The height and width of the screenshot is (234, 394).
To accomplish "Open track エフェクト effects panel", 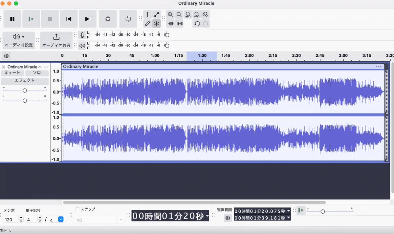I will 25,81.
